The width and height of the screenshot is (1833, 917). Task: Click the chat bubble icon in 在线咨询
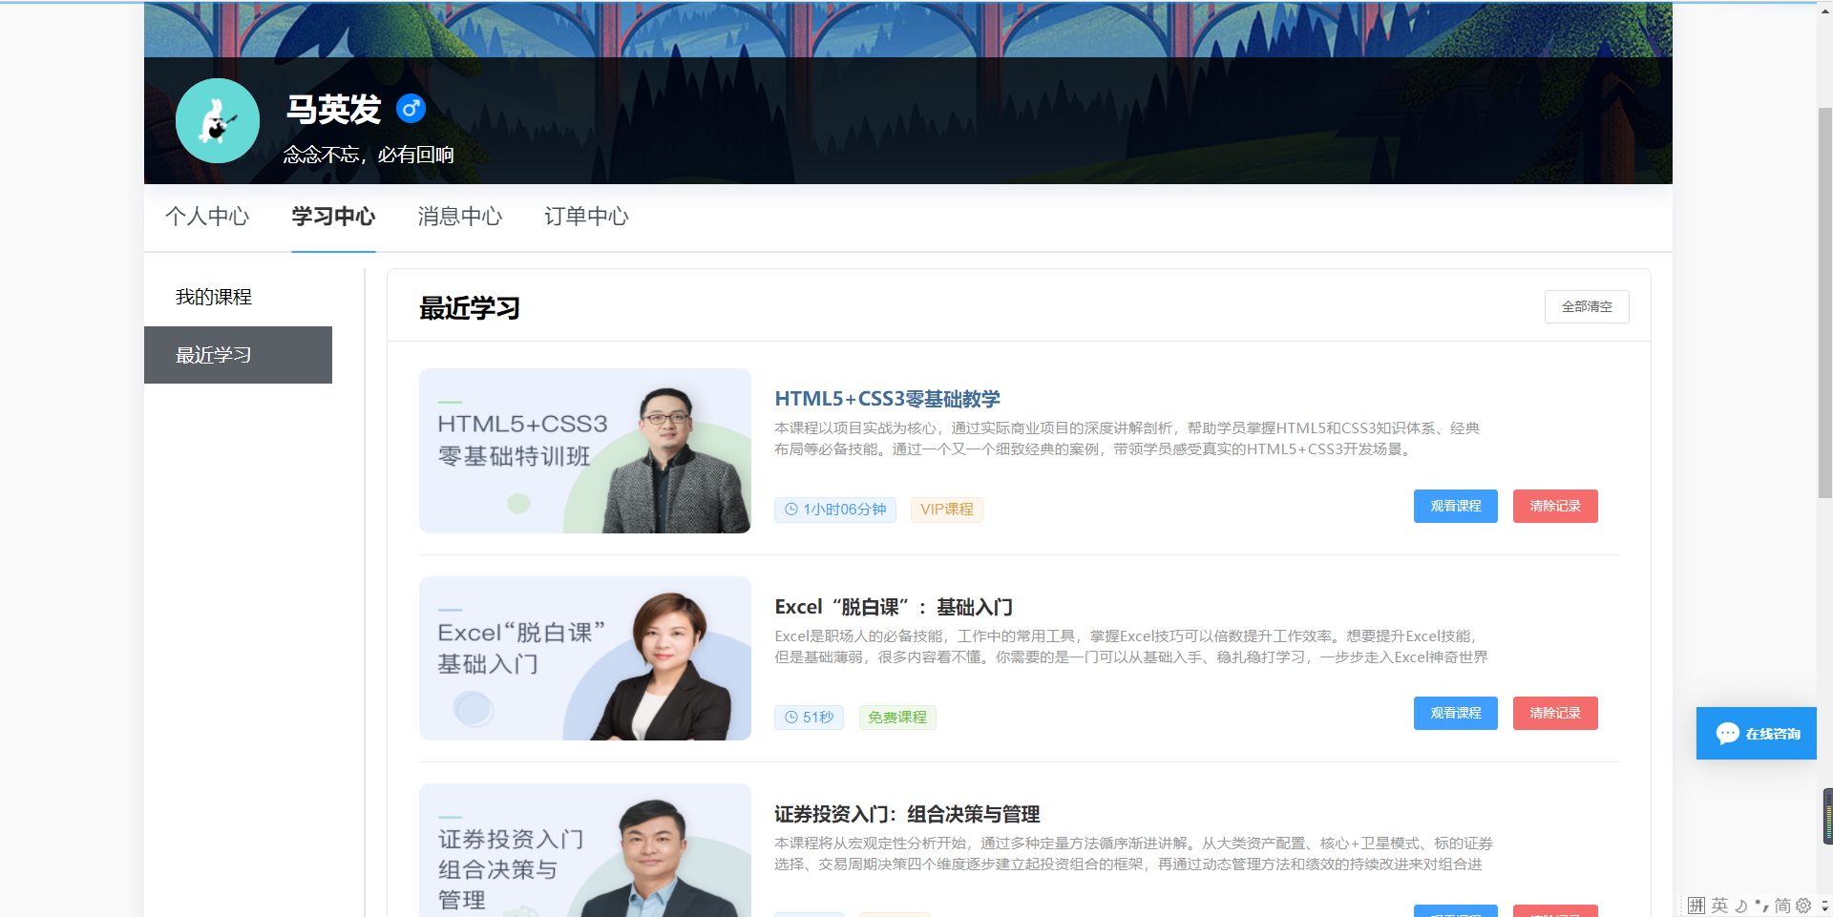[x=1727, y=733]
